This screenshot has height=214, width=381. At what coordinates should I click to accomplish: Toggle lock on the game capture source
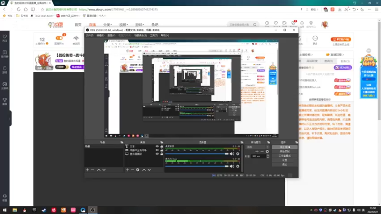[x=161, y=150]
